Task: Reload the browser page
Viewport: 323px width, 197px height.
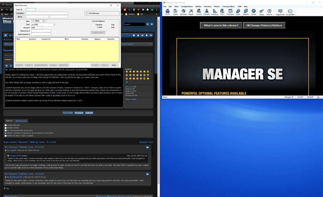Action: point(11,10)
